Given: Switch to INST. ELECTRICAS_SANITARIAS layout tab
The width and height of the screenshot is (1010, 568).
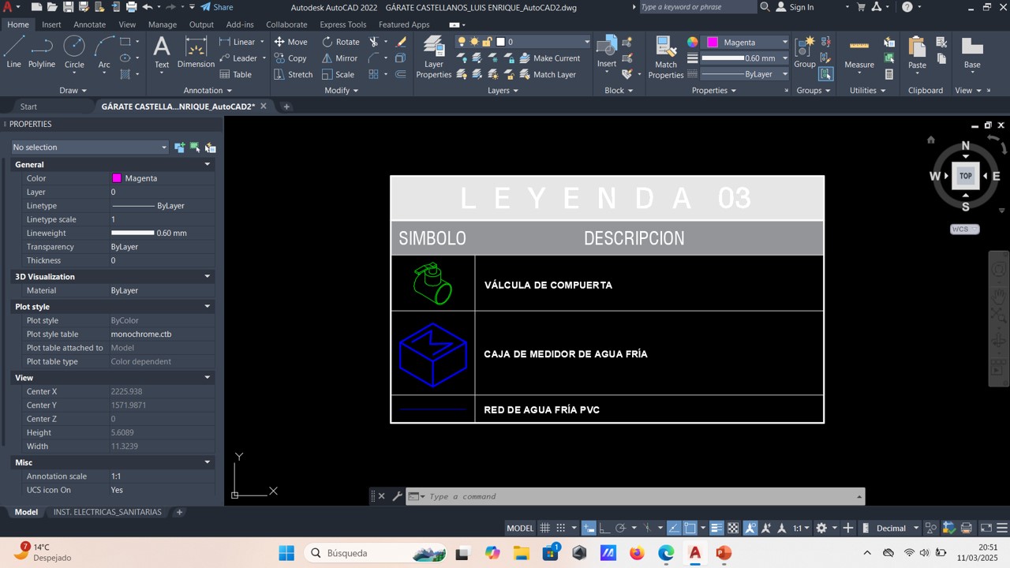Looking at the screenshot, I should pyautogui.click(x=107, y=512).
